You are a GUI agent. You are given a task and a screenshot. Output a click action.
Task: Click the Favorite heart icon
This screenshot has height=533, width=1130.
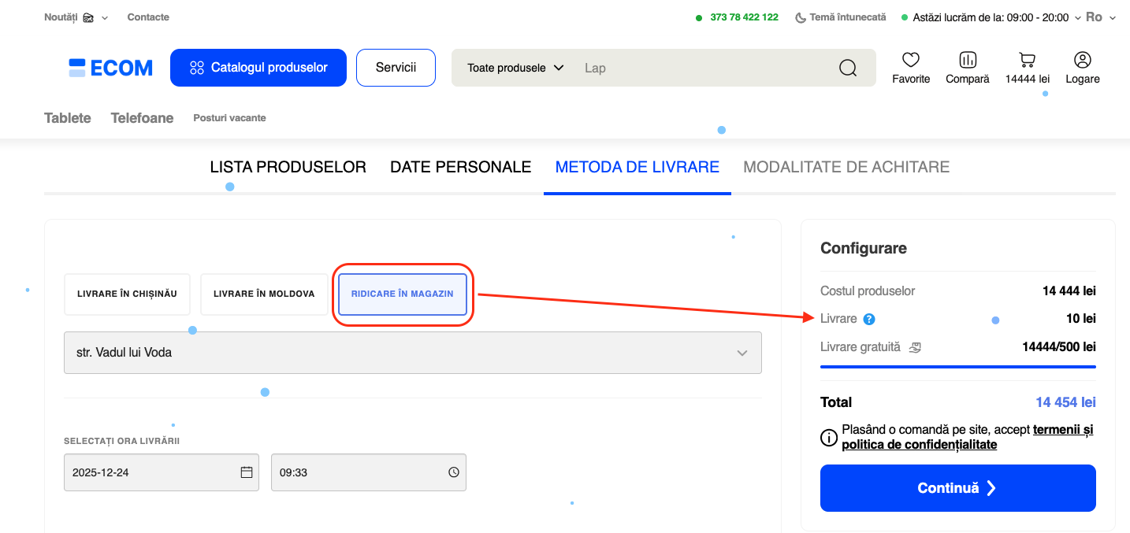pos(911,60)
